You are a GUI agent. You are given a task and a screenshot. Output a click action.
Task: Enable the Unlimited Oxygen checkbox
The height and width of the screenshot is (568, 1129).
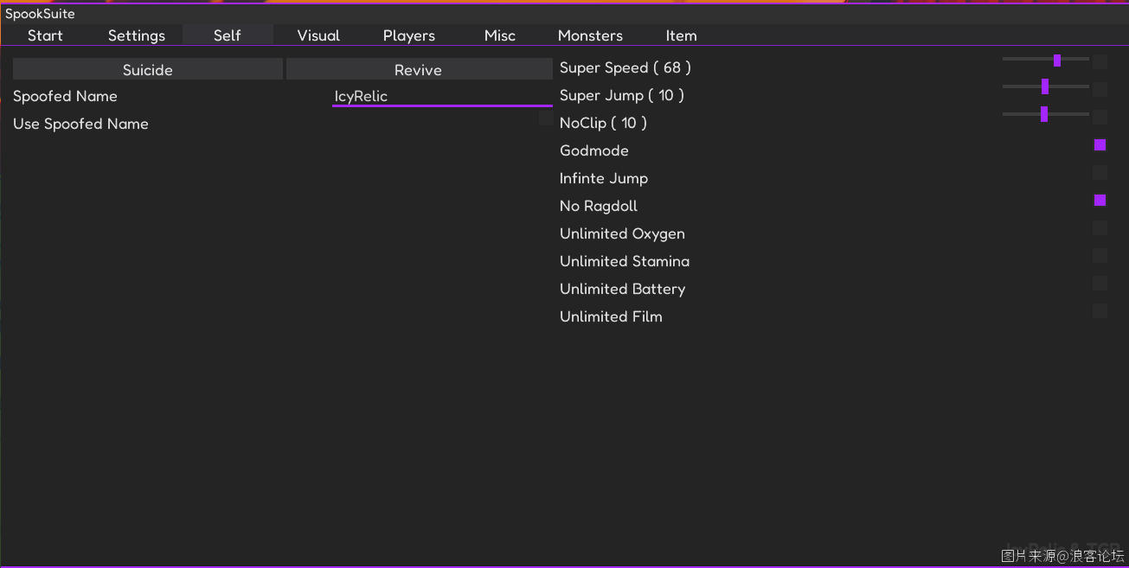click(1100, 228)
